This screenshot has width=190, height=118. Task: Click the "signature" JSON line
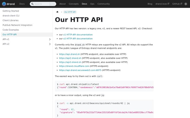click(x=106, y=112)
